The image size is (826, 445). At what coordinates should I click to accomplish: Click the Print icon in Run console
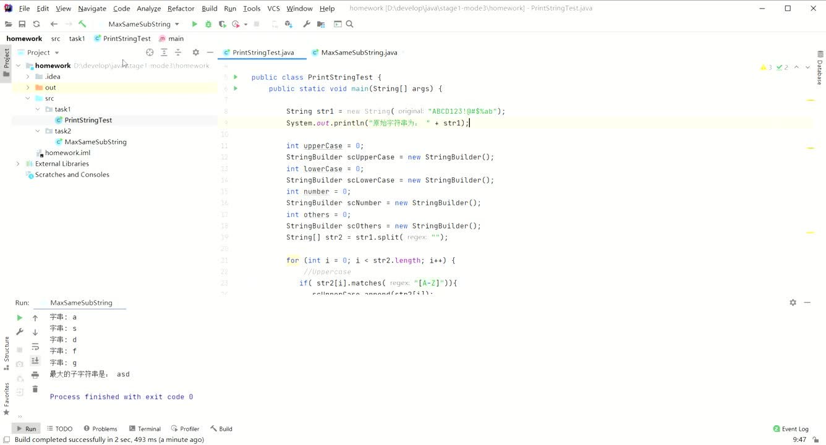pyautogui.click(x=35, y=375)
